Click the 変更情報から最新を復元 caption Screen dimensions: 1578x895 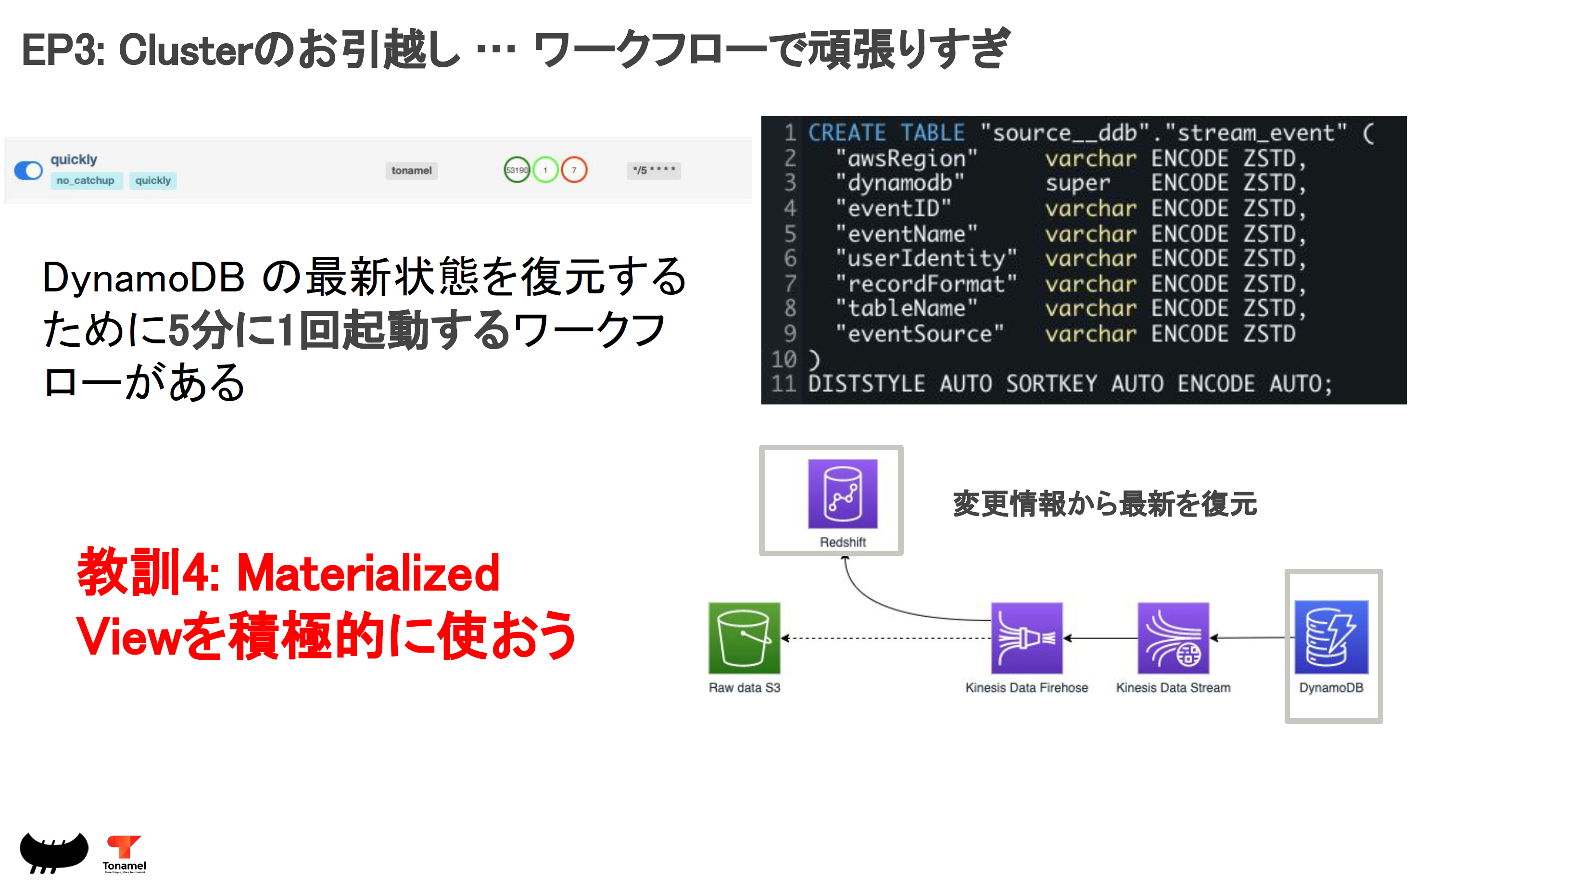pos(1104,504)
